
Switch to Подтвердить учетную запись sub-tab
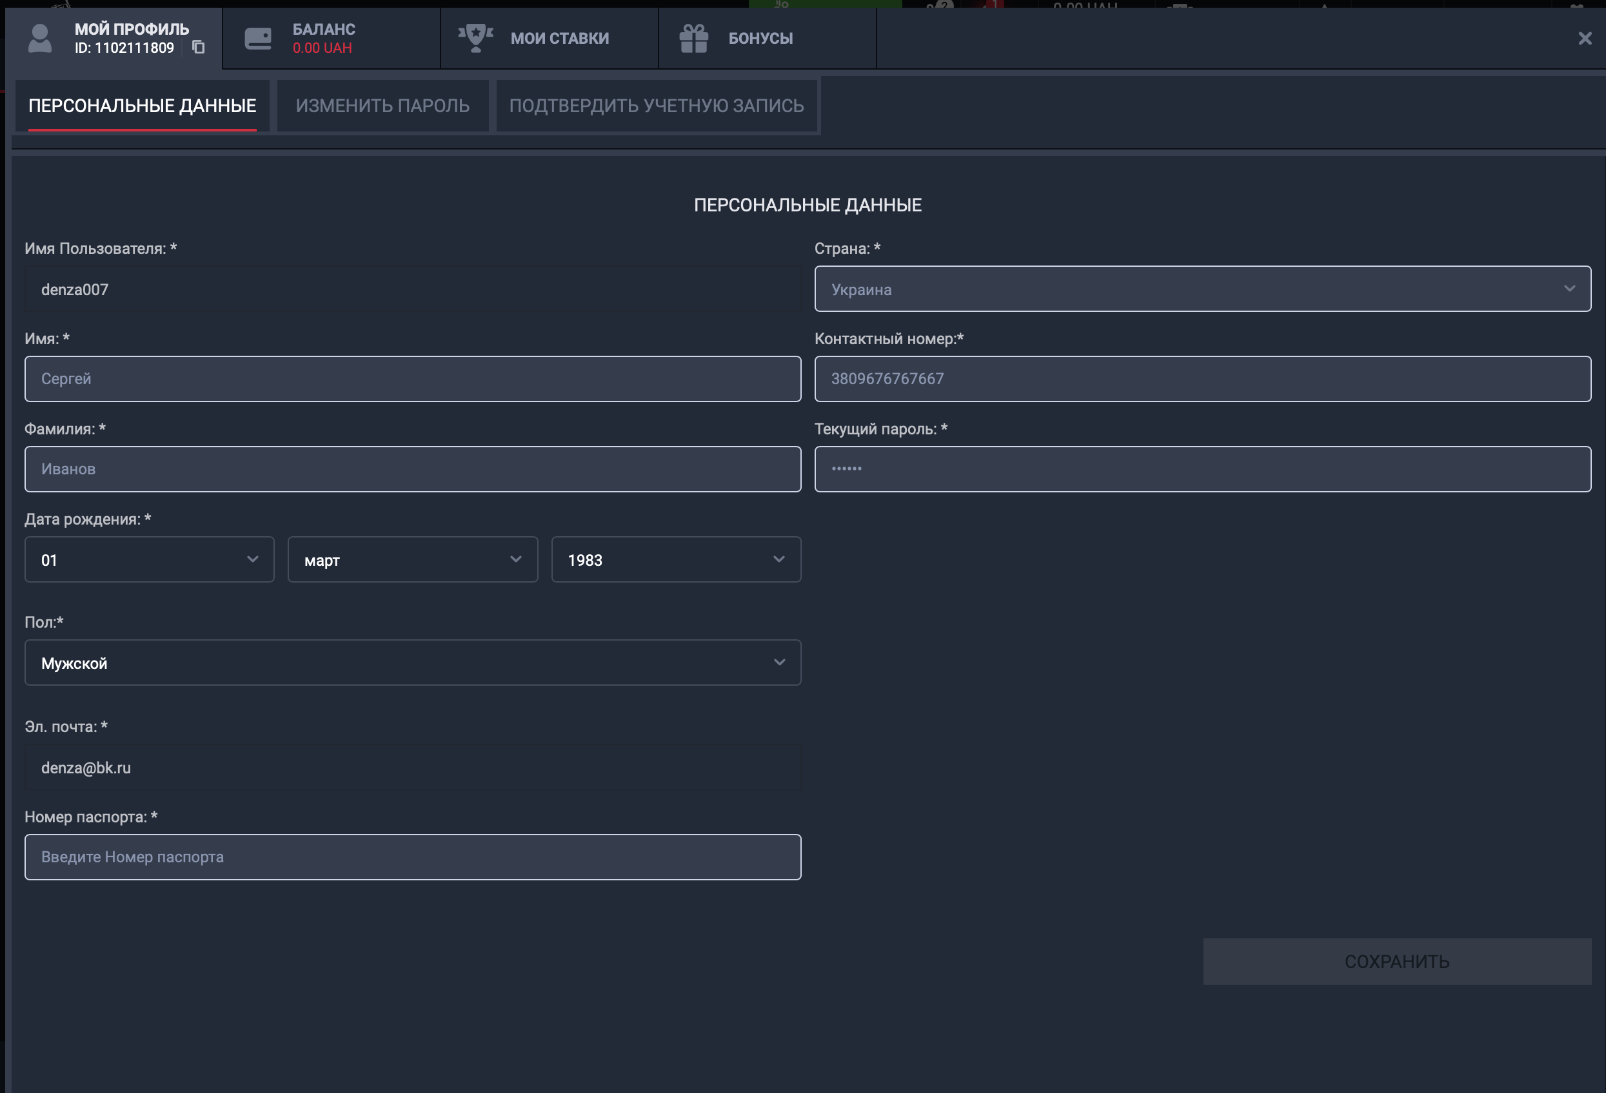click(657, 106)
